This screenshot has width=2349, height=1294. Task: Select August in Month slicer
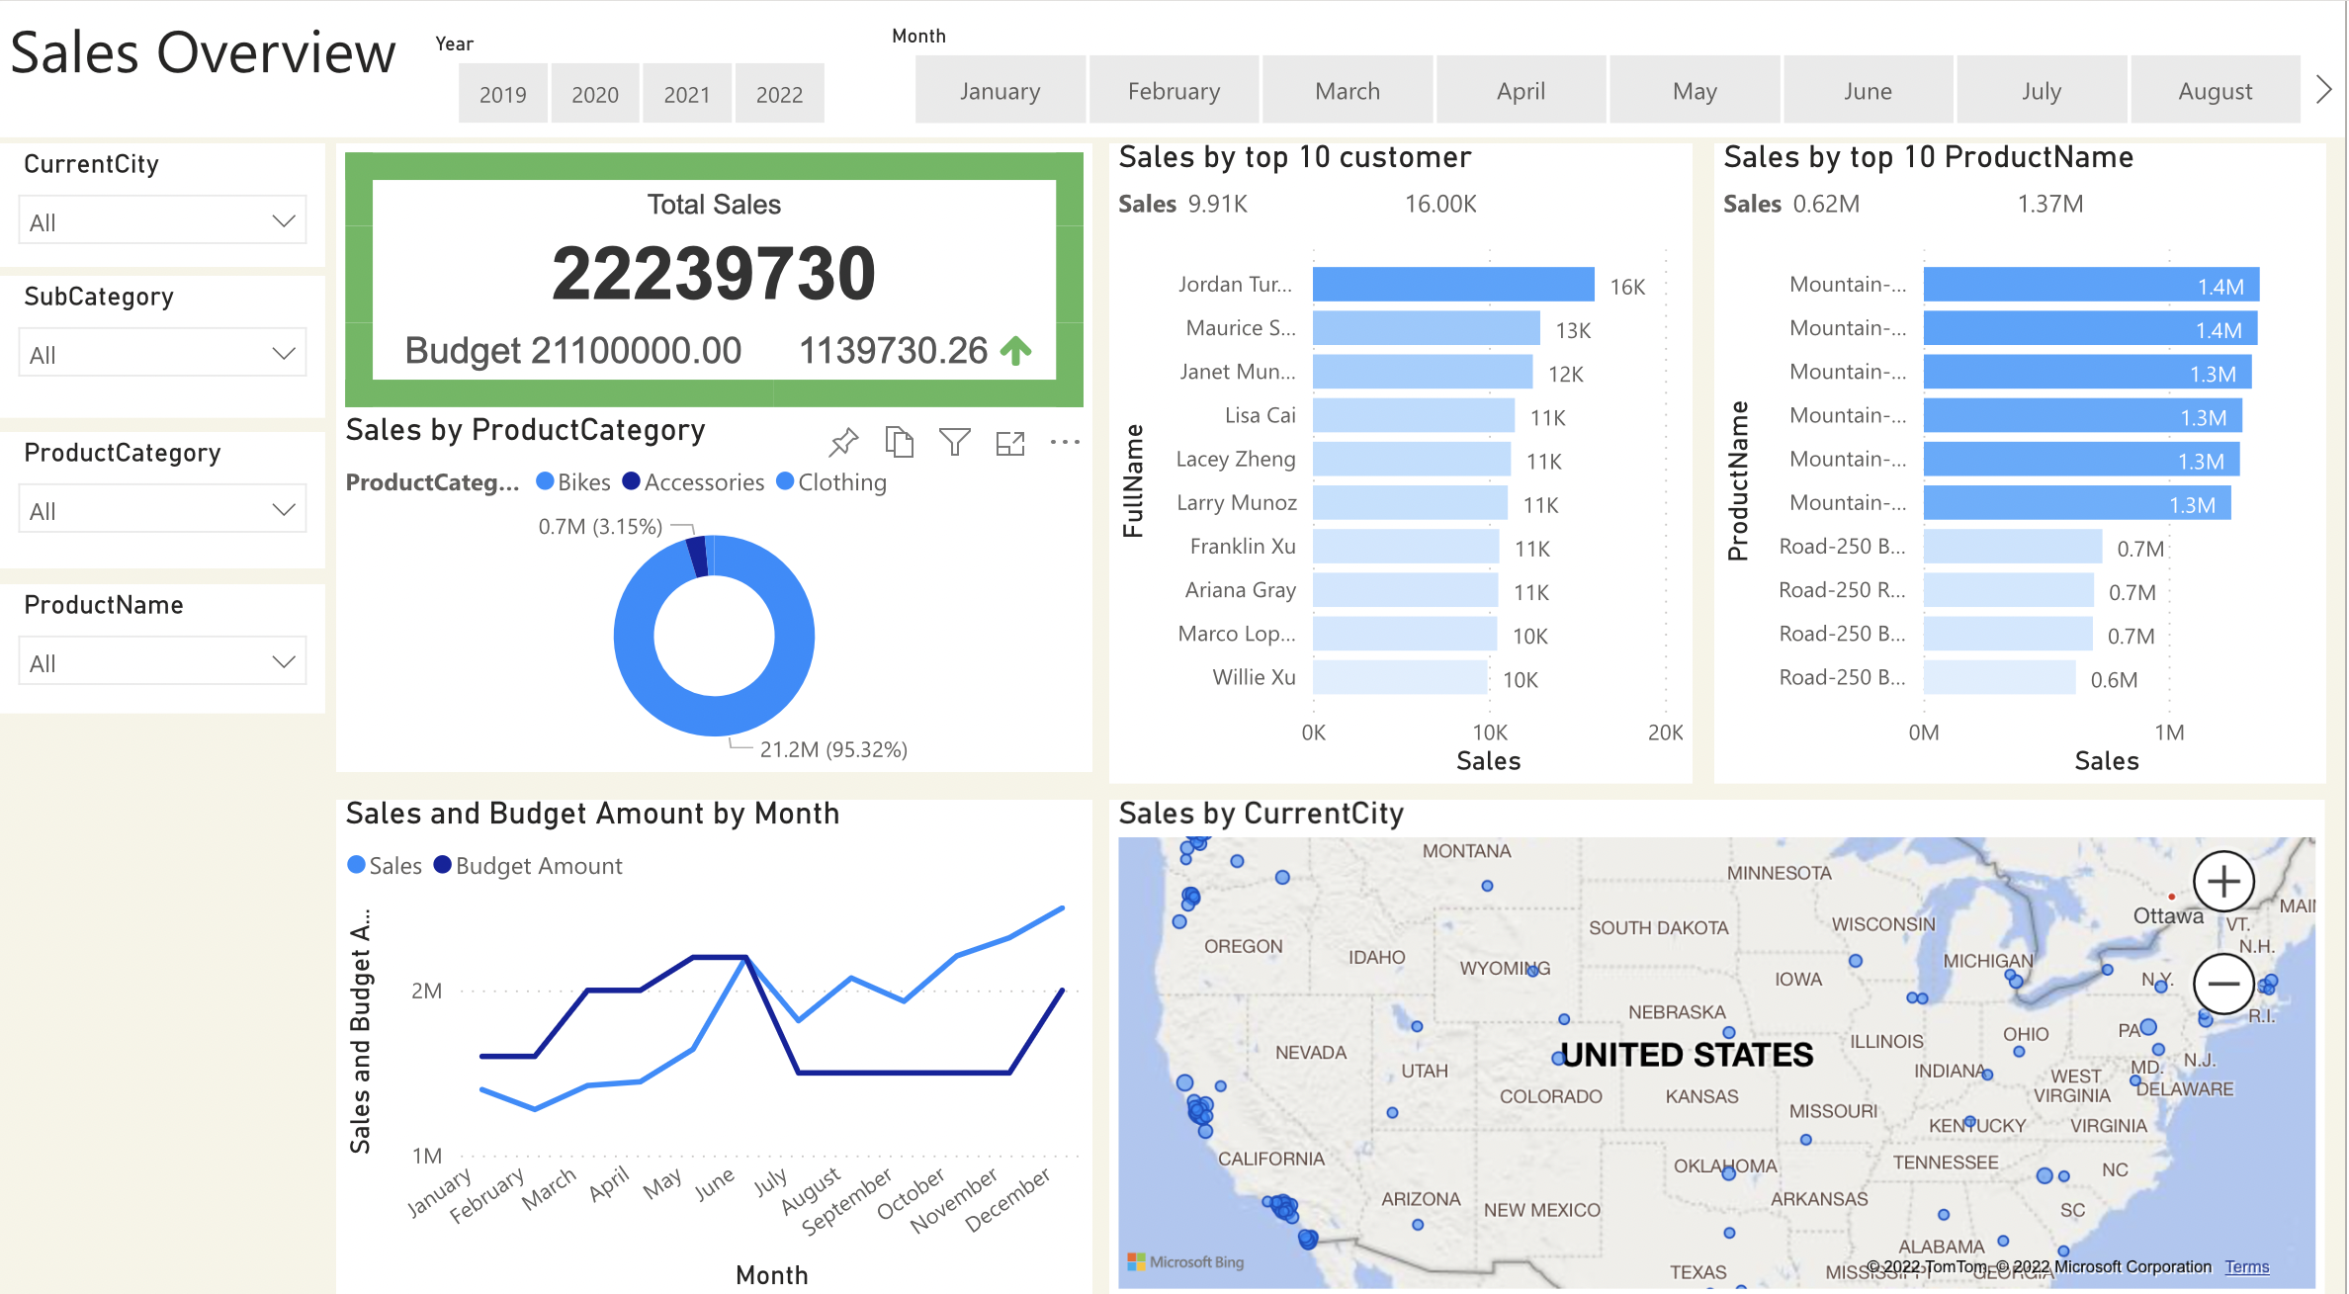pyautogui.click(x=2216, y=90)
